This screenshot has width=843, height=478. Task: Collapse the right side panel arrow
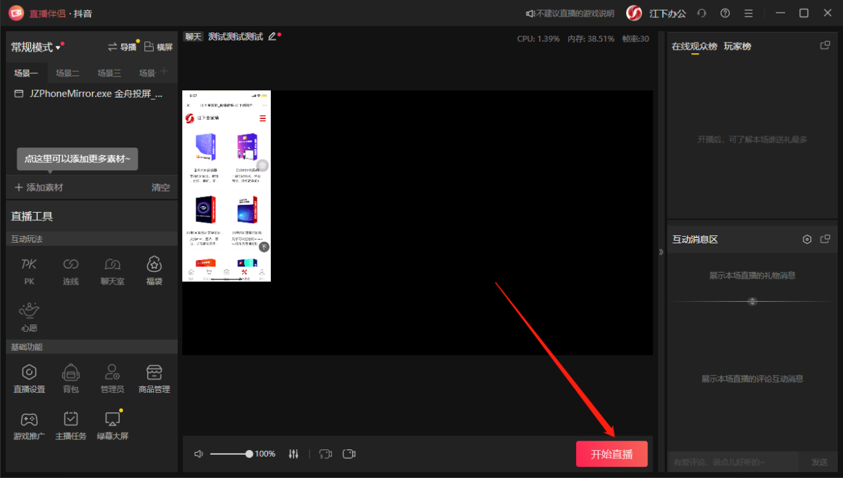click(x=661, y=252)
